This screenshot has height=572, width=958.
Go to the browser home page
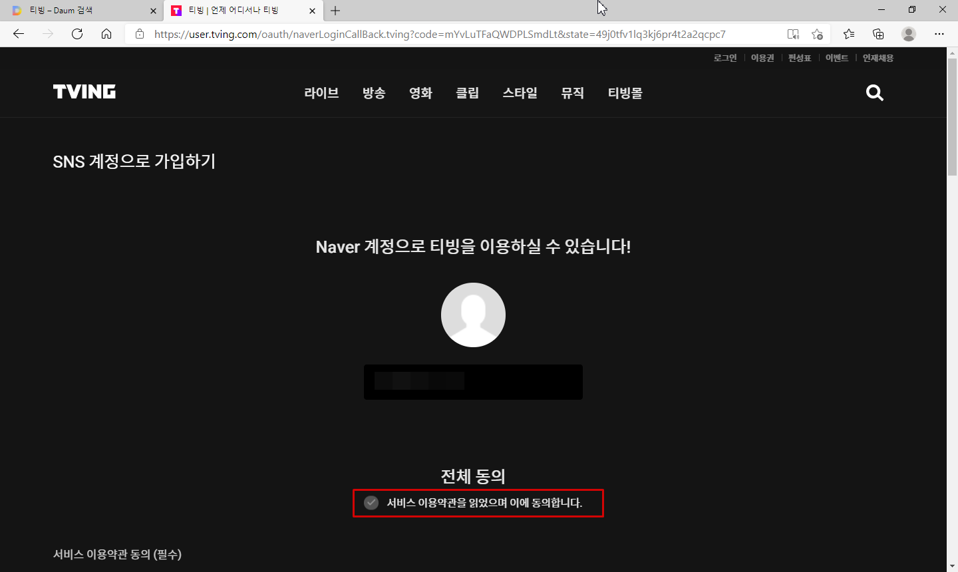coord(106,34)
